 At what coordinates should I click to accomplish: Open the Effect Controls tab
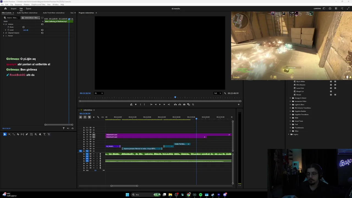7,13
